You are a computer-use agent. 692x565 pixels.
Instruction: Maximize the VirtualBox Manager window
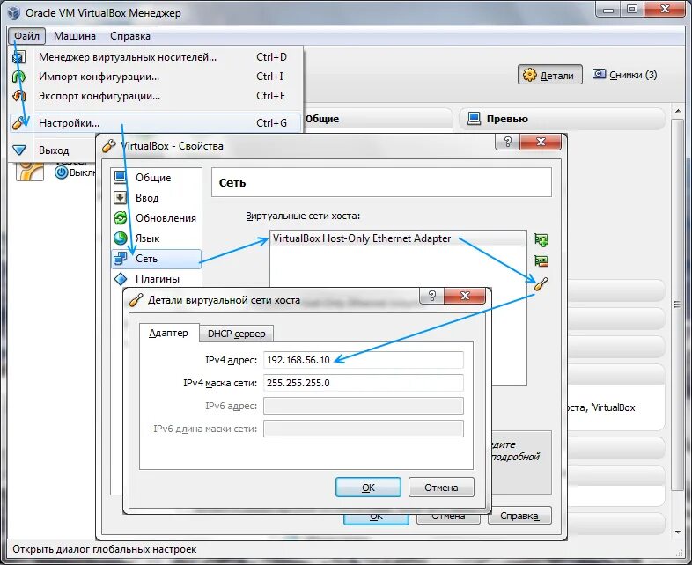point(632,10)
